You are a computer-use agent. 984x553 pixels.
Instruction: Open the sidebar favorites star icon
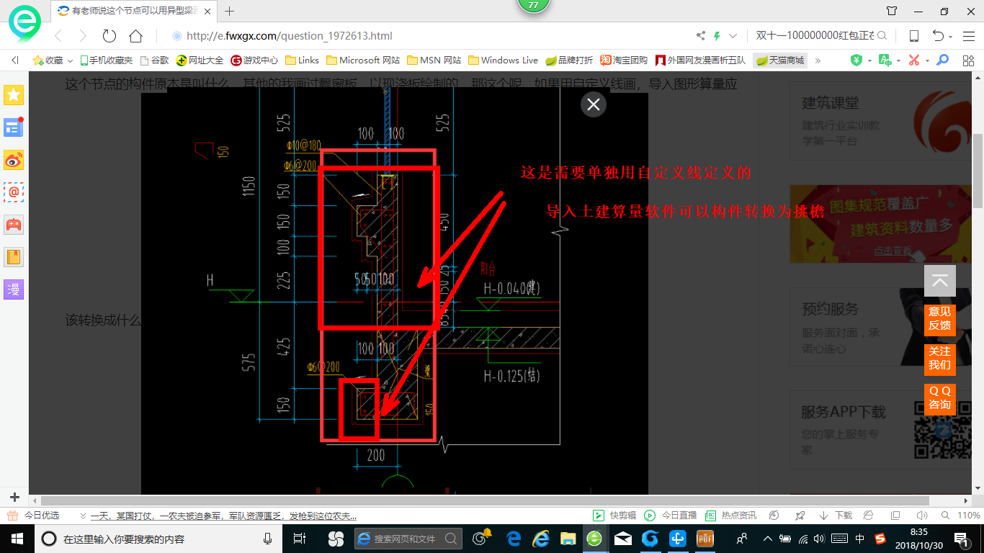coord(14,95)
